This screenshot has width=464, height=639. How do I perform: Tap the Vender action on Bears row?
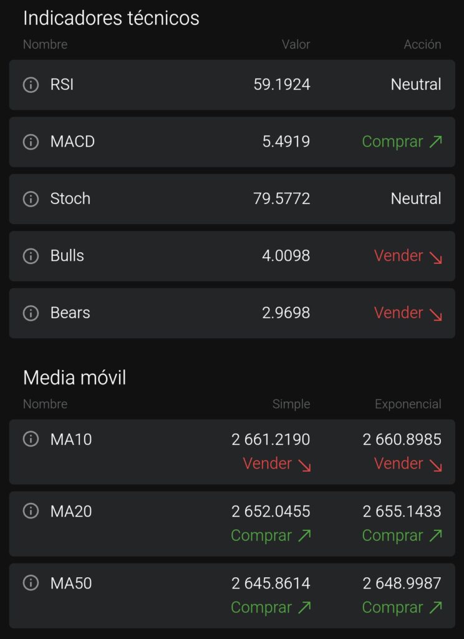(x=408, y=313)
